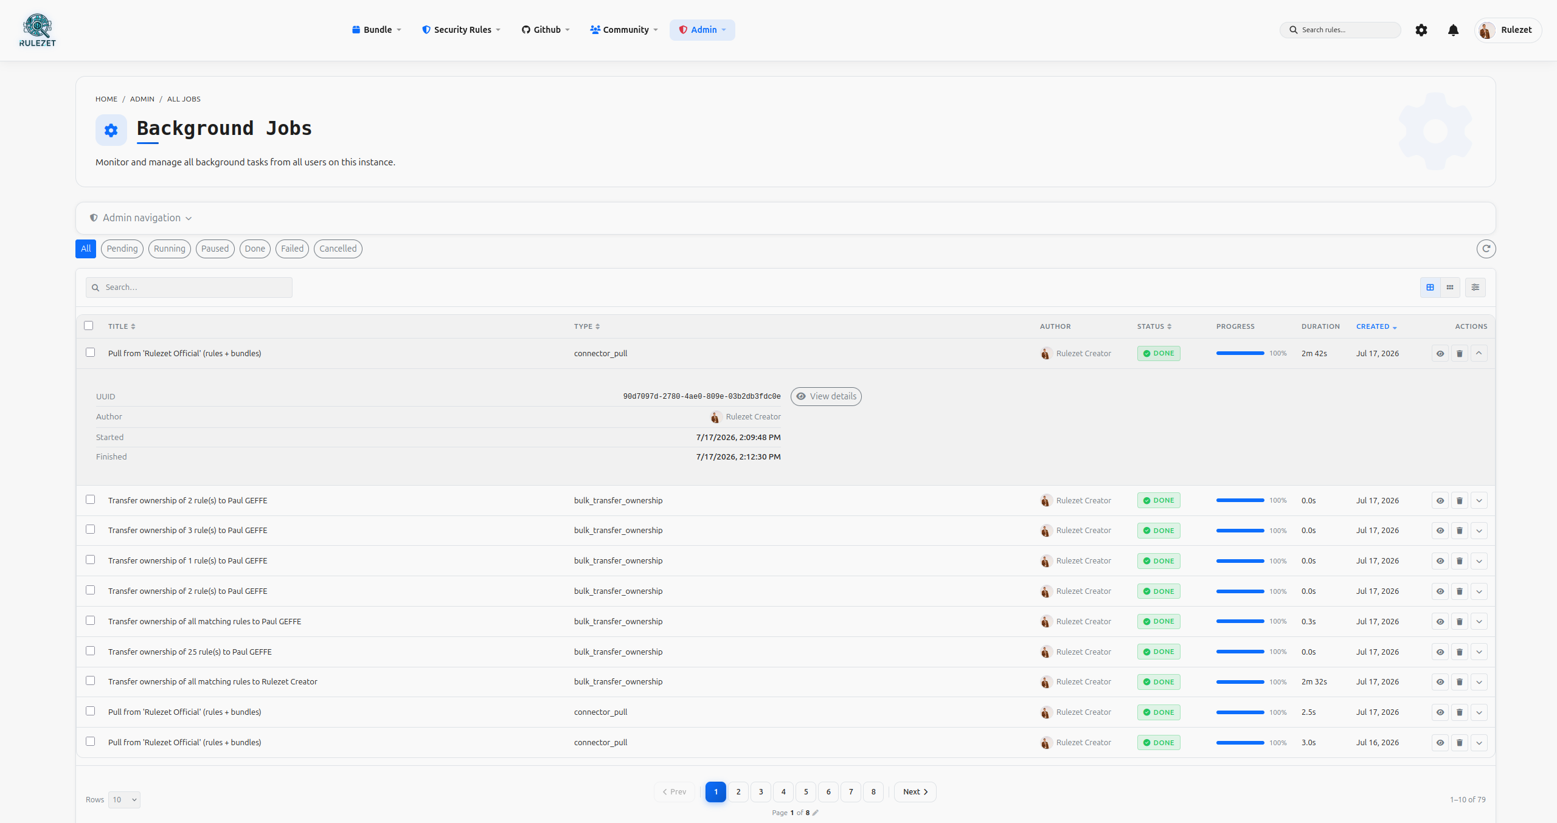Check 'Transfer ownership of 1 rule(s)' row
The height and width of the screenshot is (823, 1557).
(91, 560)
